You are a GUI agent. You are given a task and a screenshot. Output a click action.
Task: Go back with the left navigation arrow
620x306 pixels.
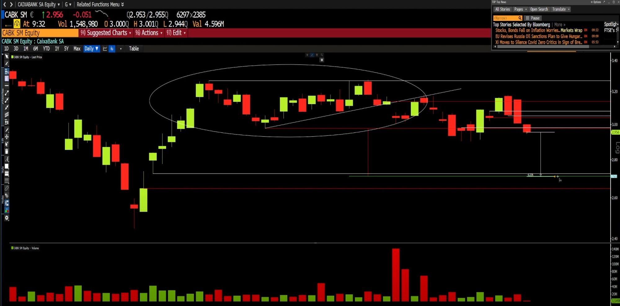click(x=4, y=4)
